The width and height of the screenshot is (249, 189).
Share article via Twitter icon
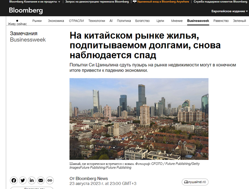click(23, 180)
